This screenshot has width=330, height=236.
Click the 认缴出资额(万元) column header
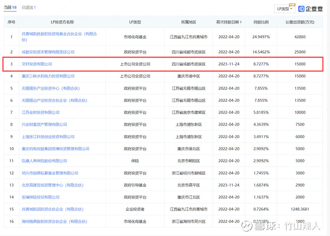click(300, 22)
